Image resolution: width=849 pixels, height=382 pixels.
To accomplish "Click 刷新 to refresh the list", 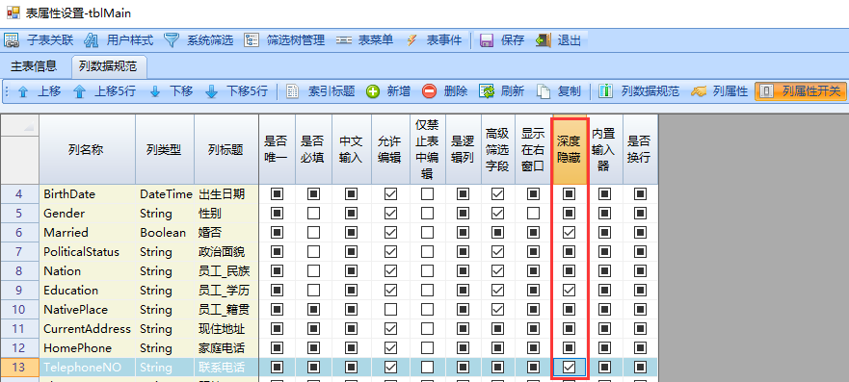I will (x=502, y=91).
